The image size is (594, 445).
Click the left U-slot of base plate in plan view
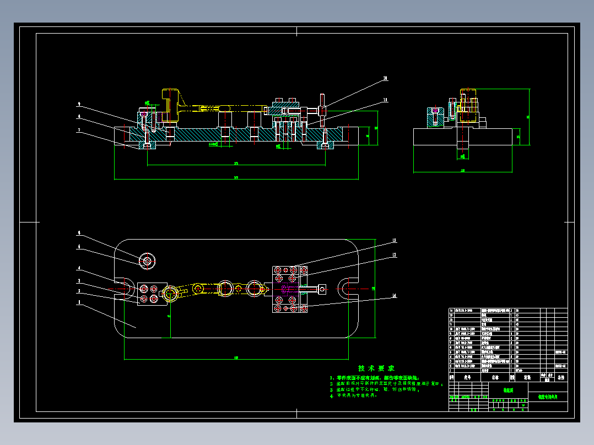click(x=126, y=289)
